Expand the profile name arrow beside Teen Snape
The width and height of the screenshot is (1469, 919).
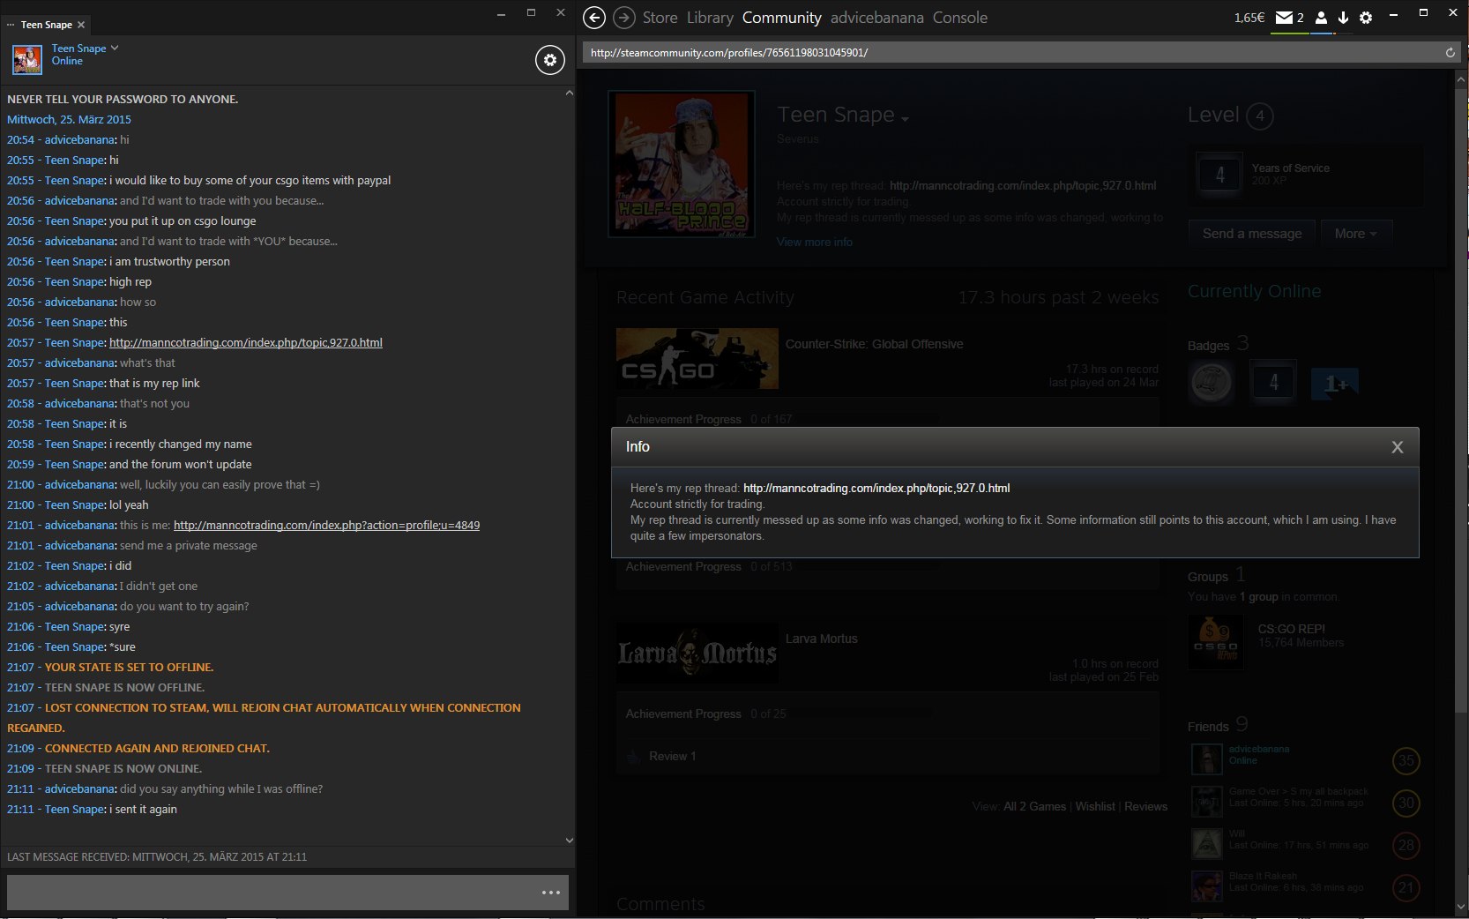[905, 118]
